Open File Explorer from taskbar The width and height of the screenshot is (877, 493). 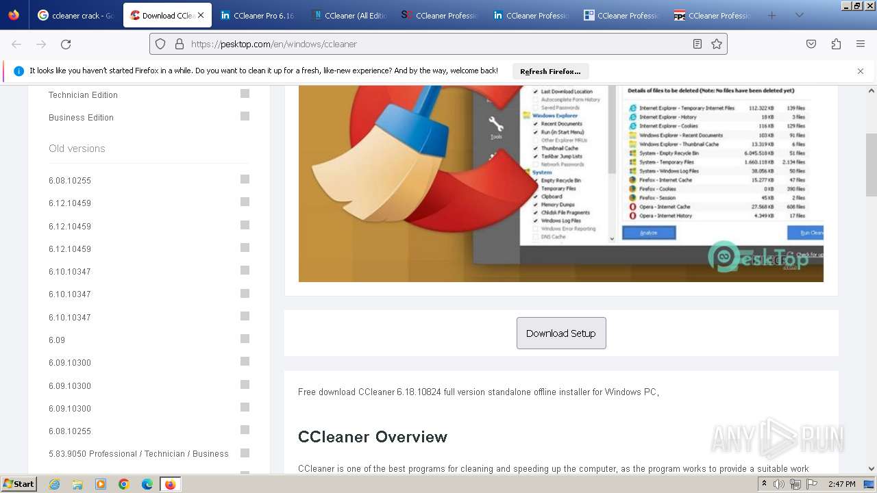(77, 484)
